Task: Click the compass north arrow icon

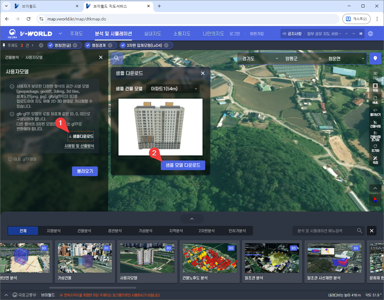Action: pyautogui.click(x=375, y=200)
